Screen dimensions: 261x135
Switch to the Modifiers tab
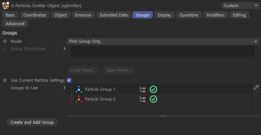215,15
